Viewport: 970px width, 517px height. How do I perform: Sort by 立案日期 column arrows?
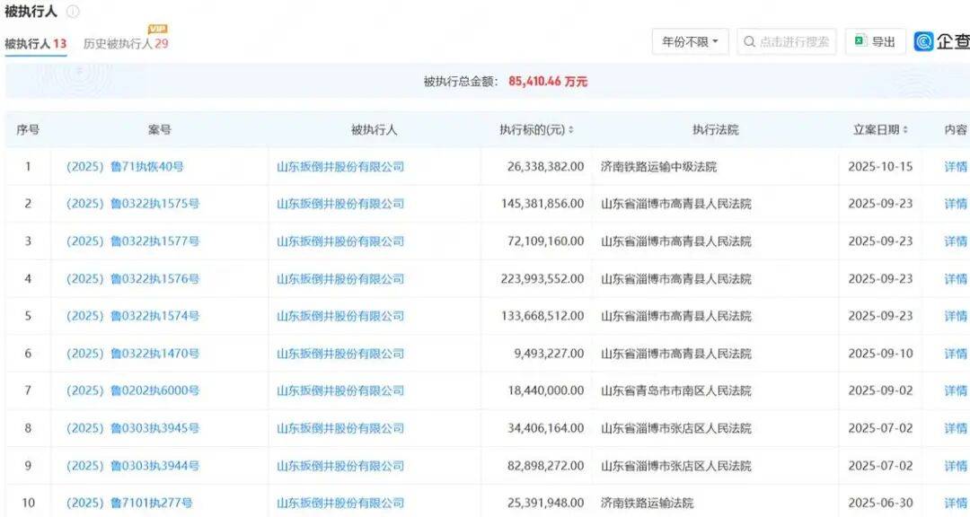905,130
